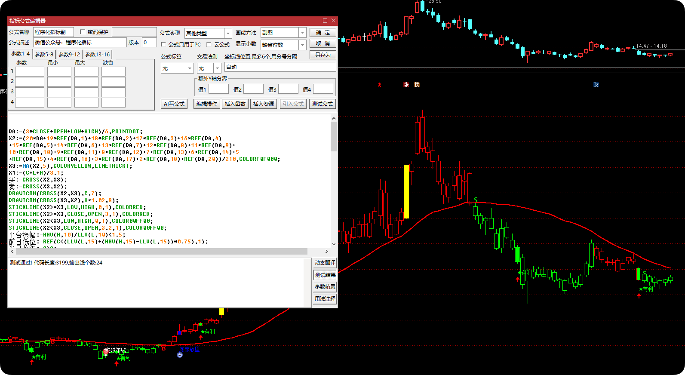Image resolution: width=685 pixels, height=375 pixels.
Task: Click the 值4 Y-axis boundary field
Action: click(323, 89)
